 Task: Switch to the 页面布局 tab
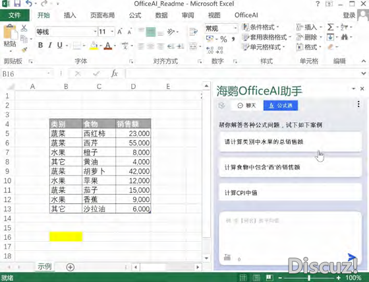[103, 15]
